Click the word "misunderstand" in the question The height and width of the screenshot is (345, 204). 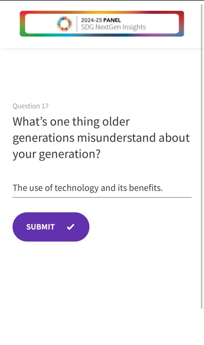(116, 138)
